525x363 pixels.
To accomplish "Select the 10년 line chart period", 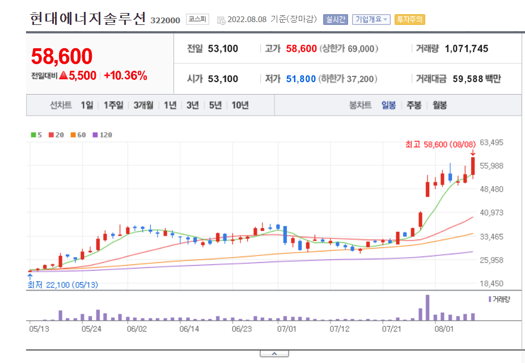I will point(240,105).
